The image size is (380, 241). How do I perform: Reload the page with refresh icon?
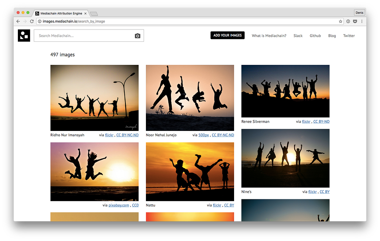click(x=32, y=21)
